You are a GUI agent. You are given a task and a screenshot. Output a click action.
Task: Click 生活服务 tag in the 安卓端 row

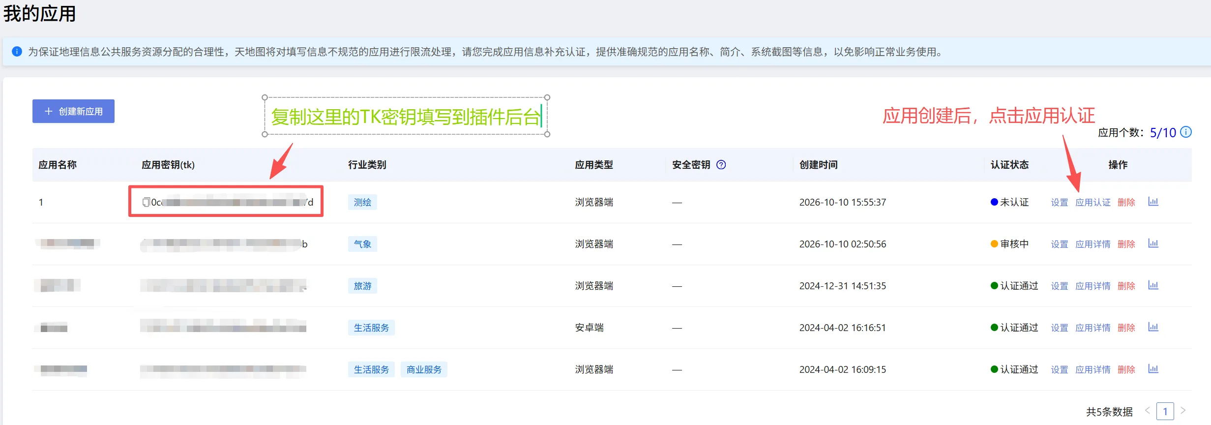pyautogui.click(x=371, y=328)
